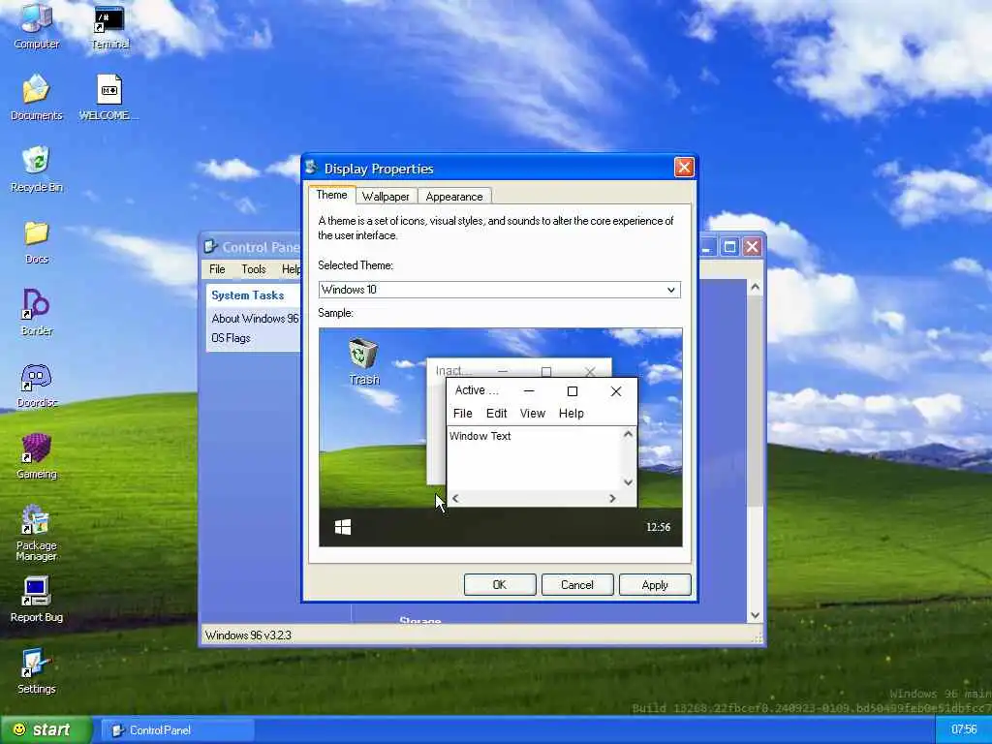
Task: Click View in the sample active window
Action: pyautogui.click(x=532, y=413)
